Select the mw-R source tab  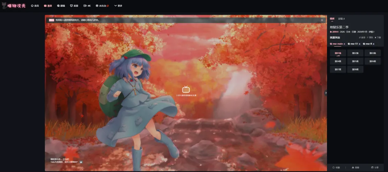coord(369,44)
